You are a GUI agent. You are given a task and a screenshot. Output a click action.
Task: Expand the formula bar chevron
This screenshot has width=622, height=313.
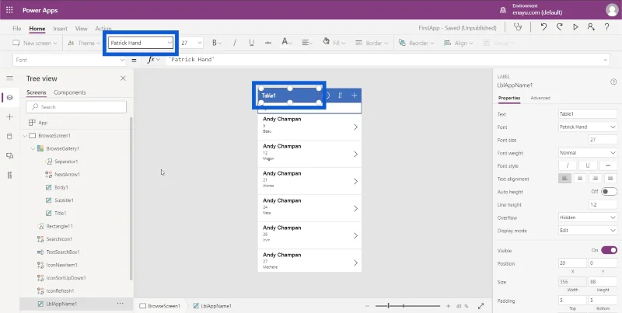click(x=606, y=60)
